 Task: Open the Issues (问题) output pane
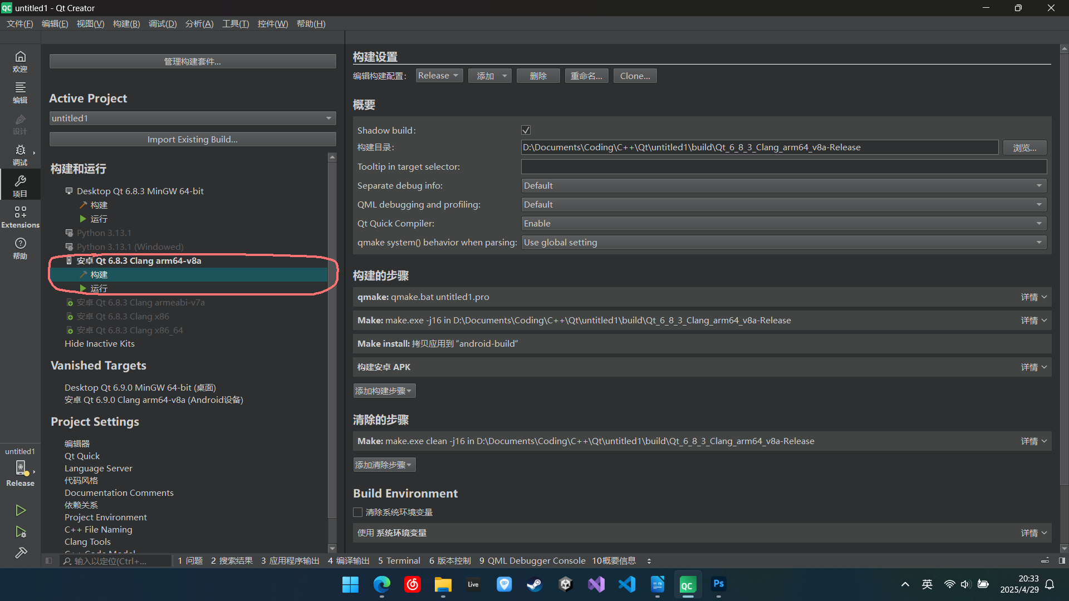[x=190, y=561]
